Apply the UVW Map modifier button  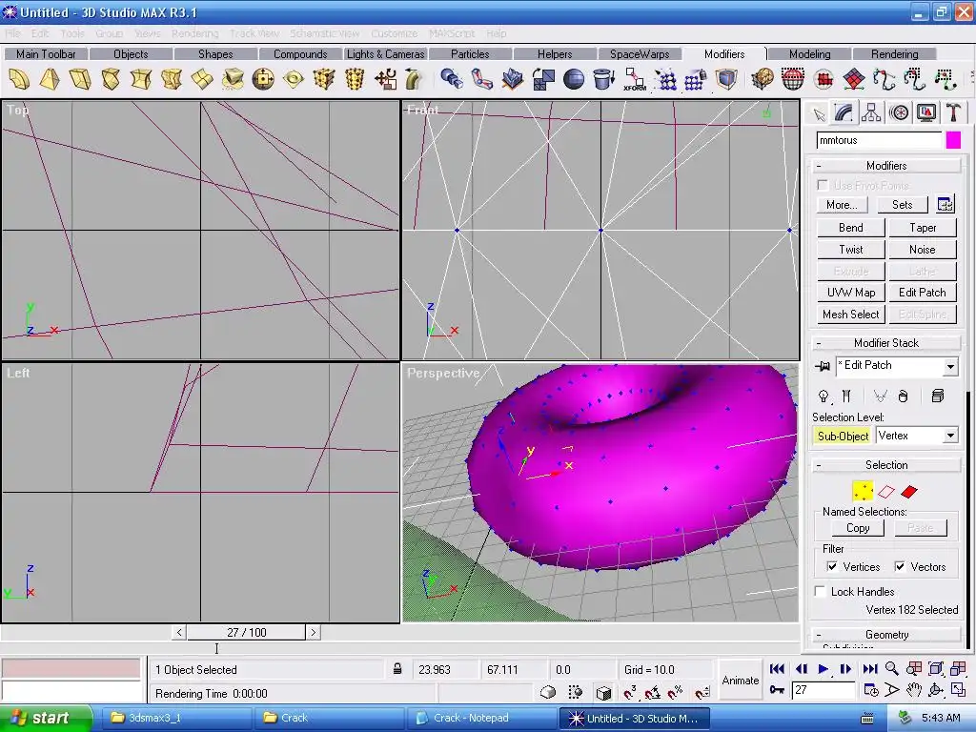[x=851, y=293]
